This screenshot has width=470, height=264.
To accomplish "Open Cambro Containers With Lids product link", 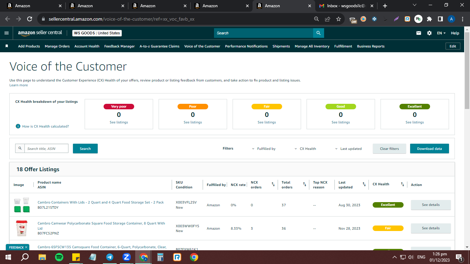I will tap(100, 202).
